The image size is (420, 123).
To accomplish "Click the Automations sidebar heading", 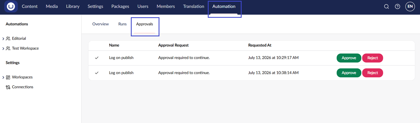I will [x=17, y=24].
